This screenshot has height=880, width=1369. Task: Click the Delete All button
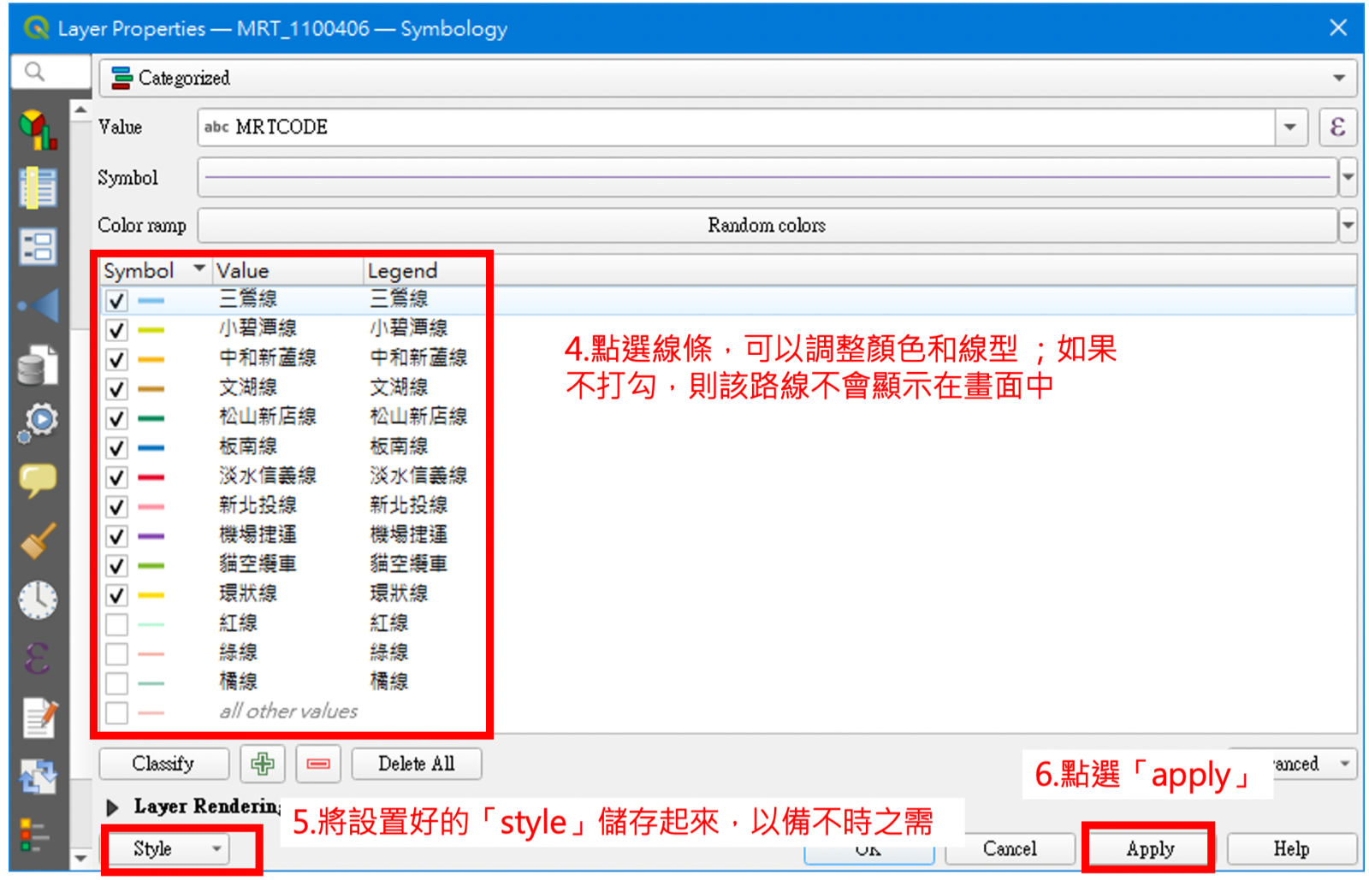point(417,764)
